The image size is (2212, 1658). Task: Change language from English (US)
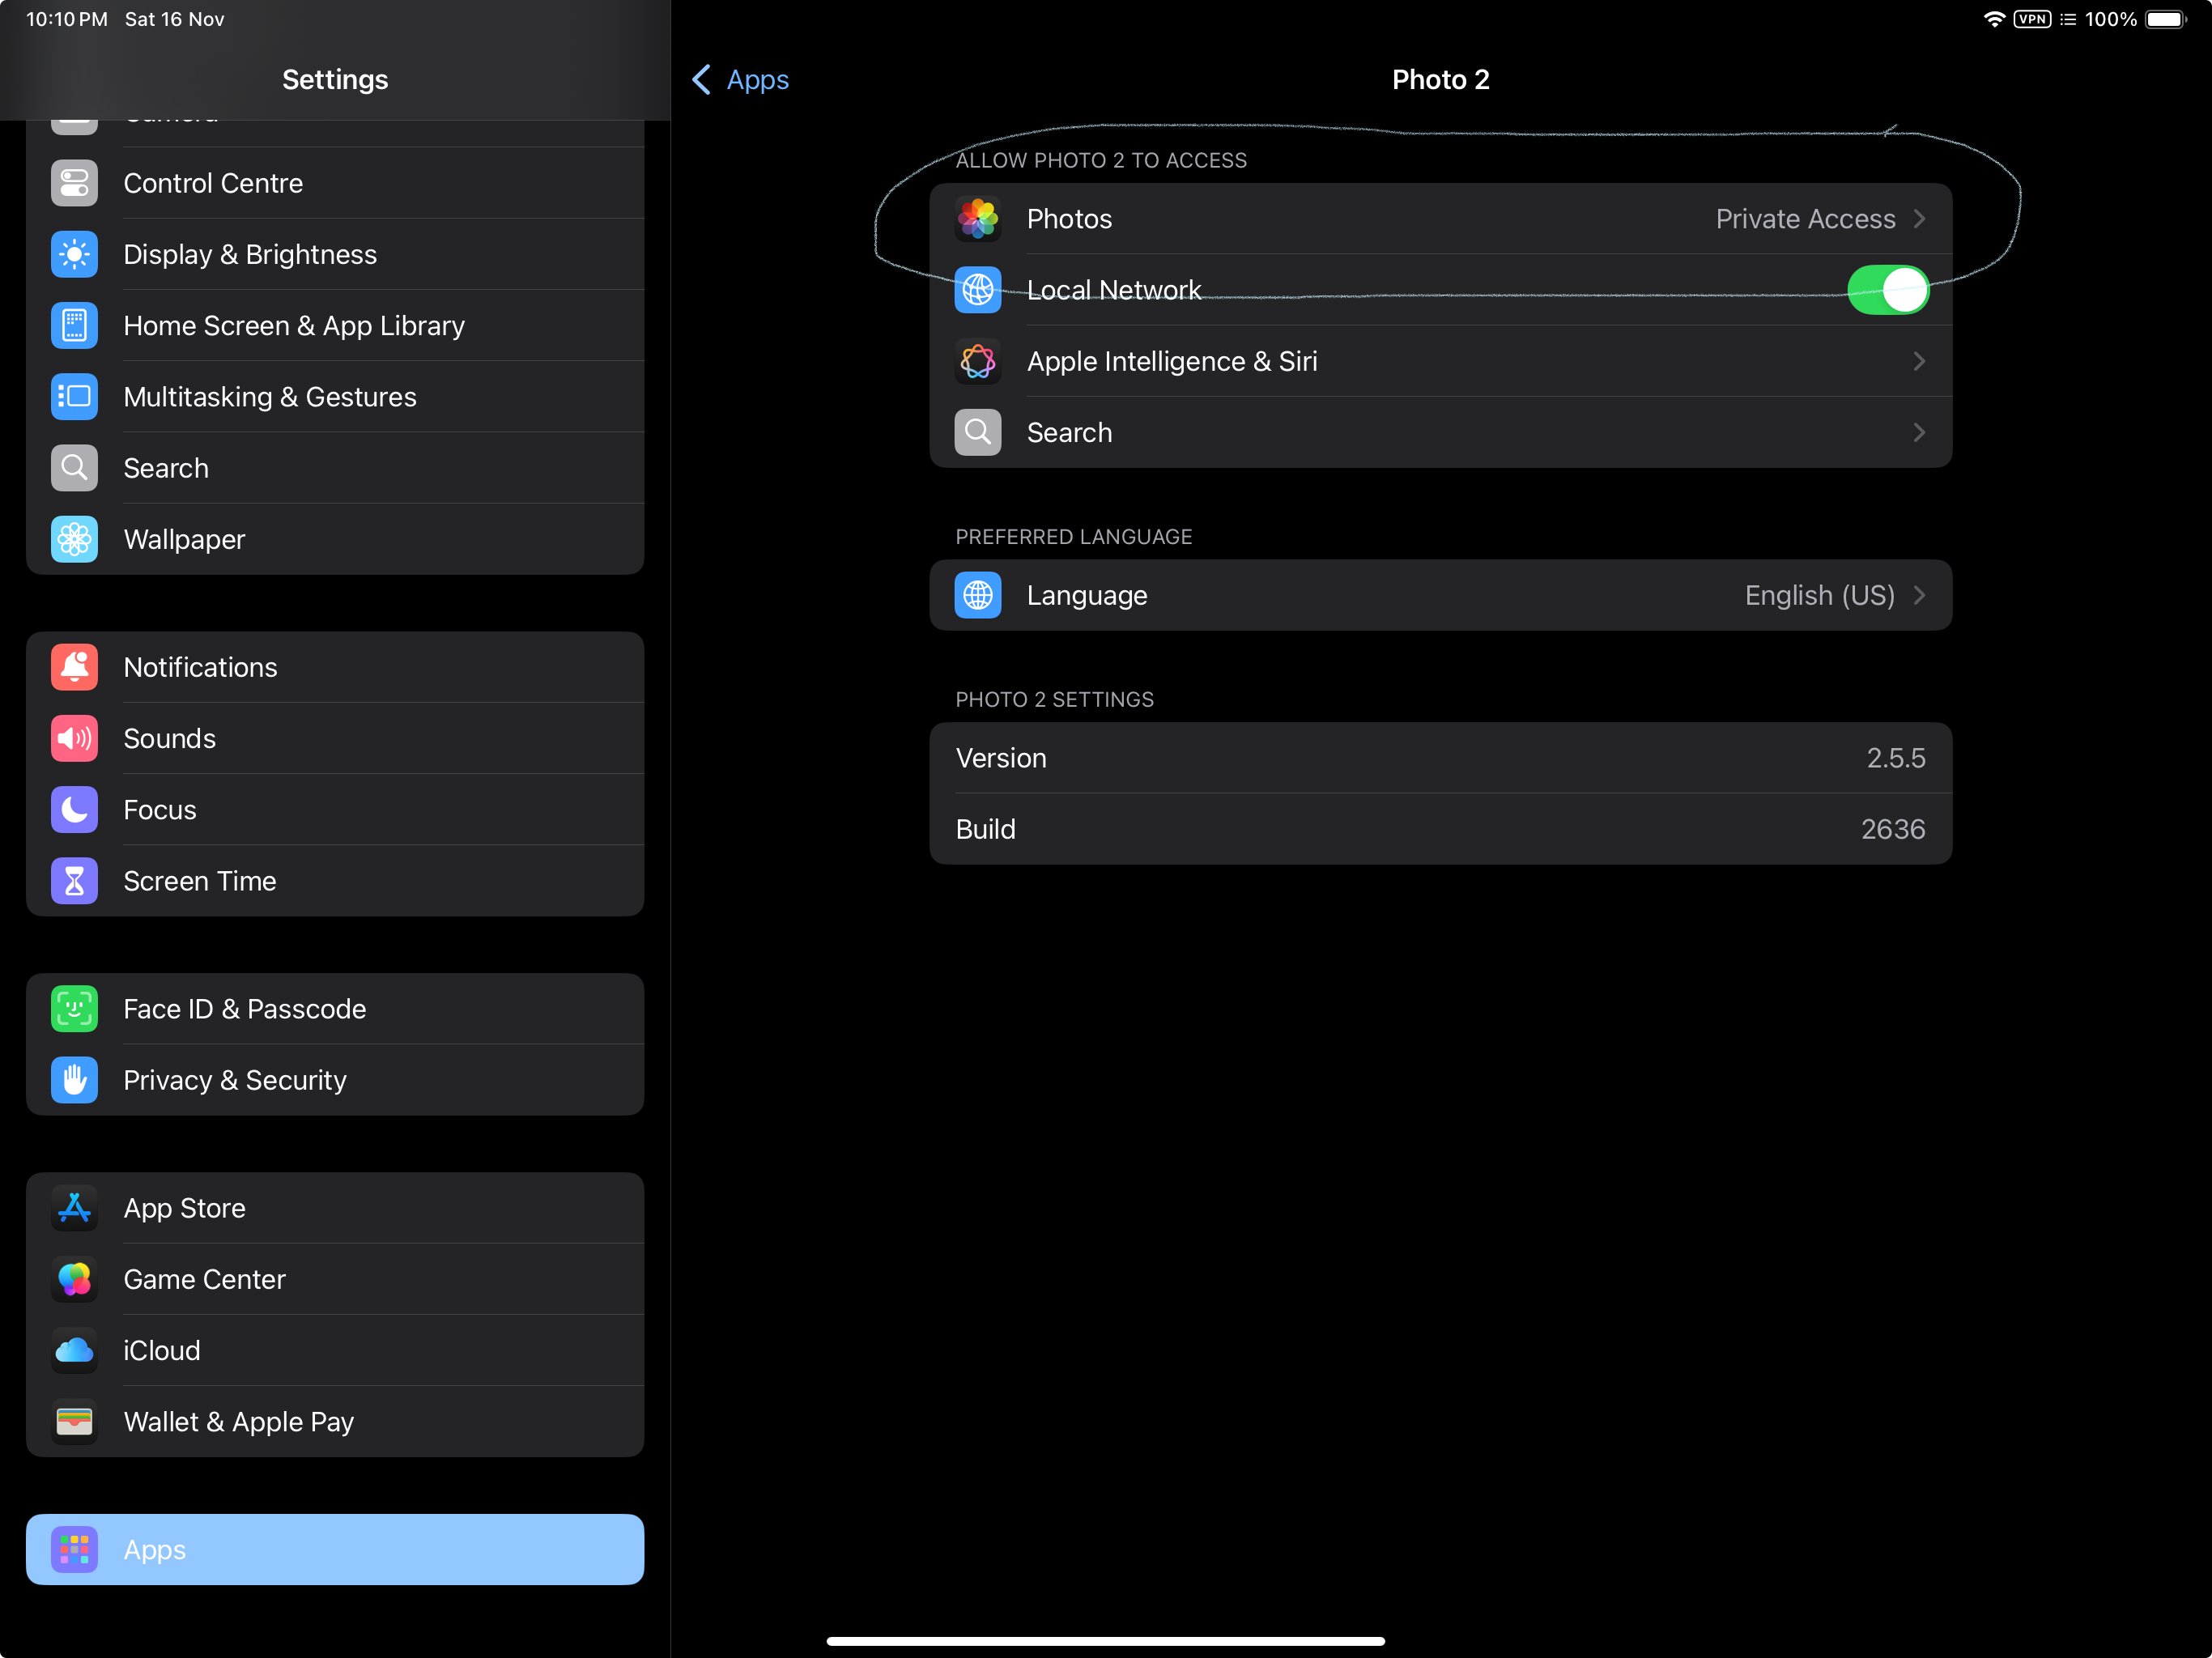click(1819, 595)
